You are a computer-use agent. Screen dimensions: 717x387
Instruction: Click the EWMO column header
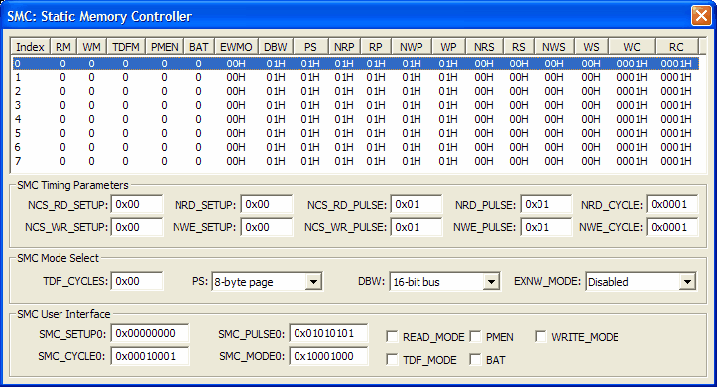236,47
